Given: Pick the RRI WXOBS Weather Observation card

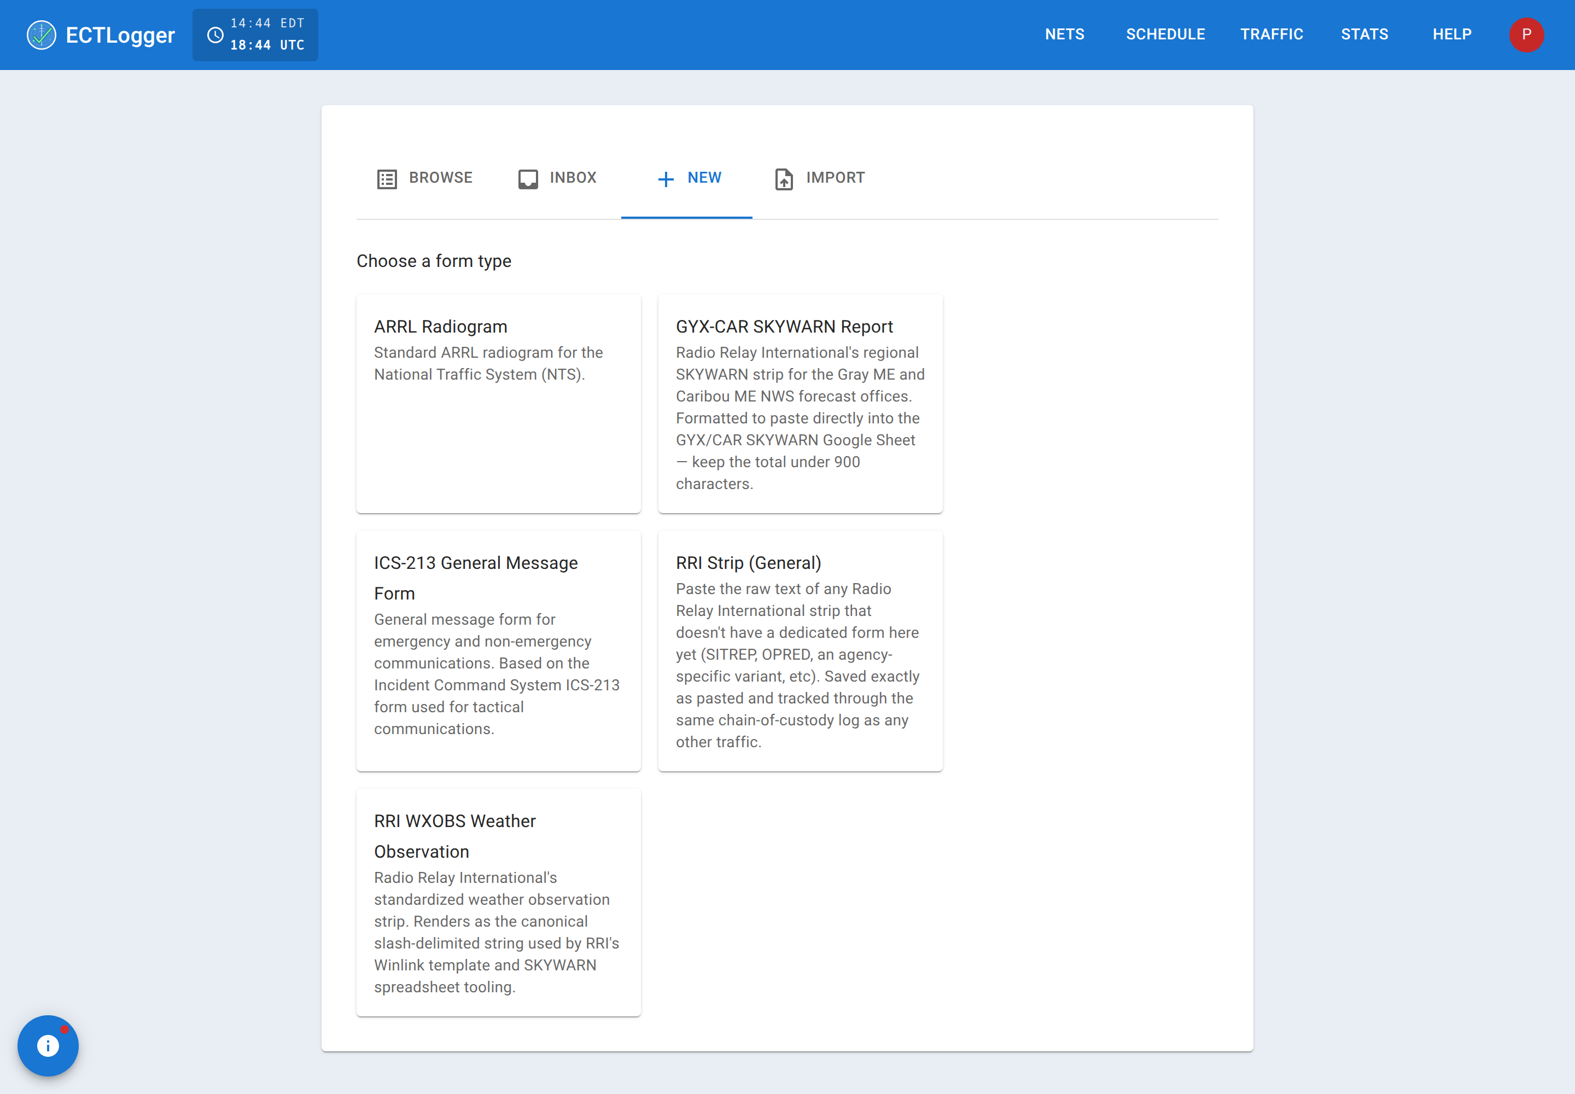Looking at the screenshot, I should click(x=498, y=903).
